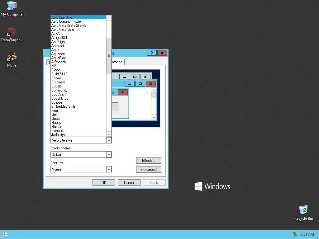
Task: Open the Color scheme dropdown
Action: pyautogui.click(x=109, y=155)
